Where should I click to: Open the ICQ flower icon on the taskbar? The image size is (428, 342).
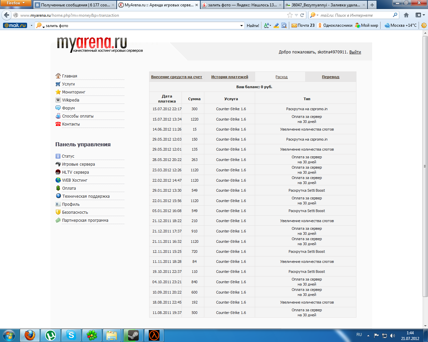pos(92,335)
